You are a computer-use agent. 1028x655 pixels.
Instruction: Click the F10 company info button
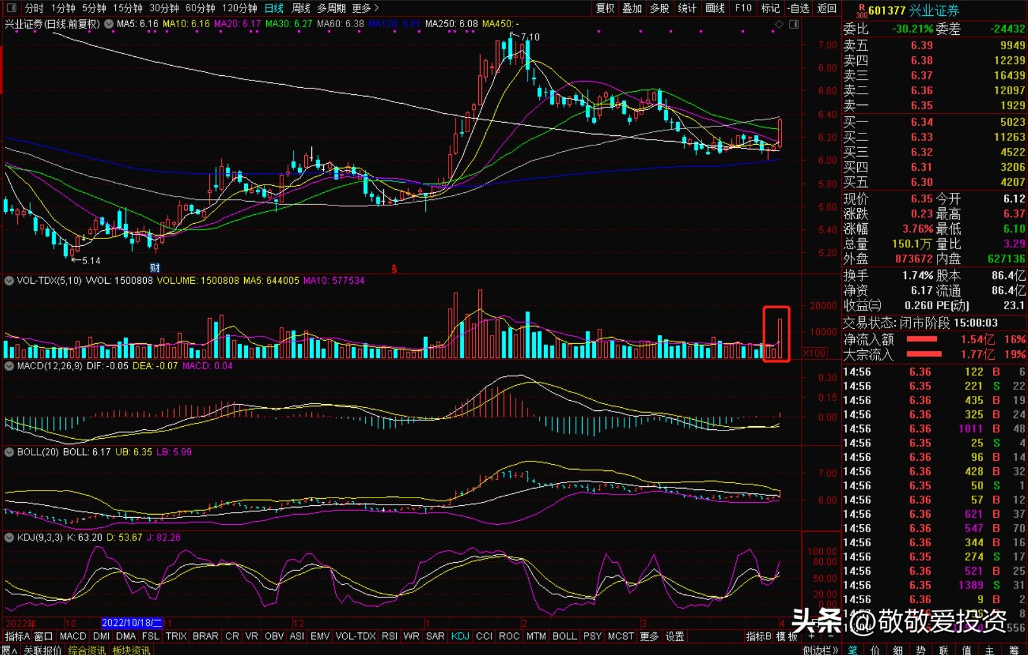tap(743, 8)
